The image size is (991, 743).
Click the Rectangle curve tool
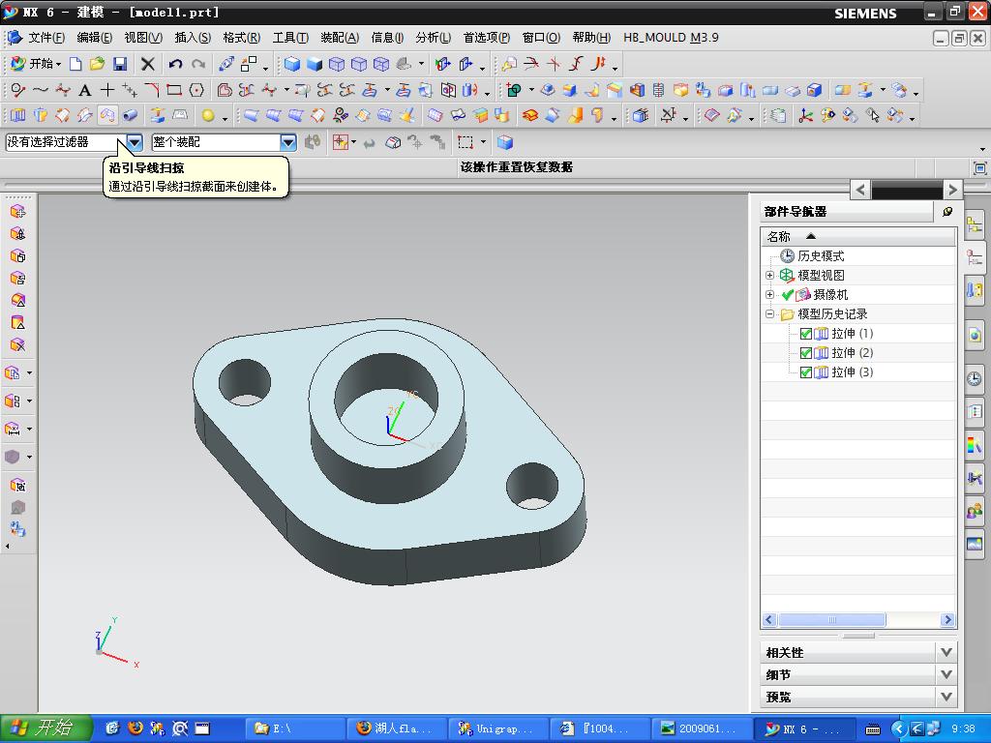click(174, 90)
